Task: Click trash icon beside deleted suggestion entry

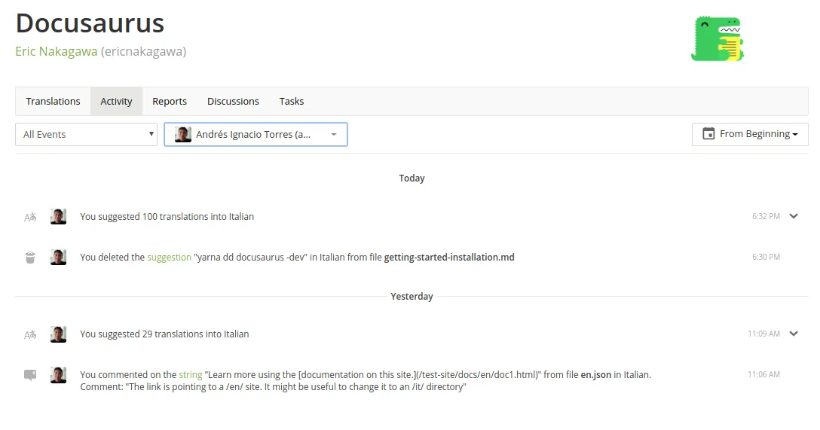Action: point(30,258)
